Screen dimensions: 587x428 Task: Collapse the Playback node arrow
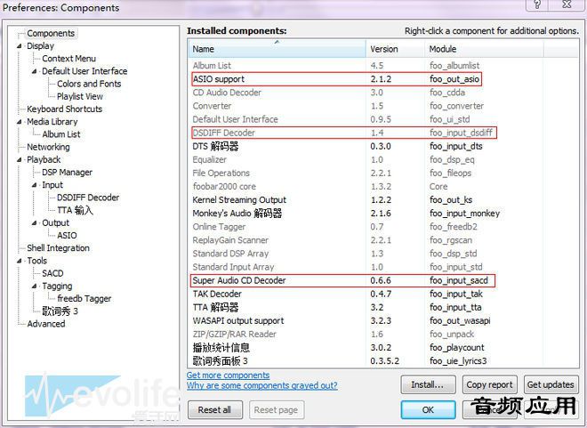[x=19, y=160]
